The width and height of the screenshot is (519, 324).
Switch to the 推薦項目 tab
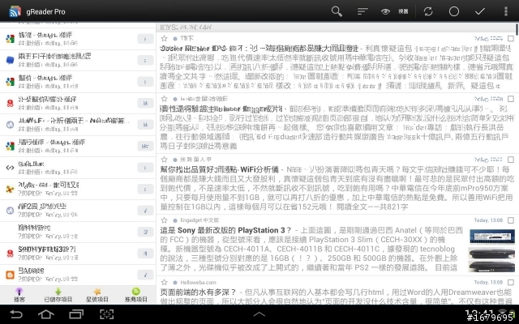tap(136, 295)
